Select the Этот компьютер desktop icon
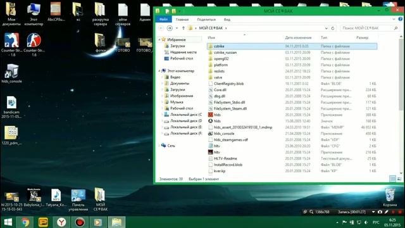 click(x=34, y=14)
